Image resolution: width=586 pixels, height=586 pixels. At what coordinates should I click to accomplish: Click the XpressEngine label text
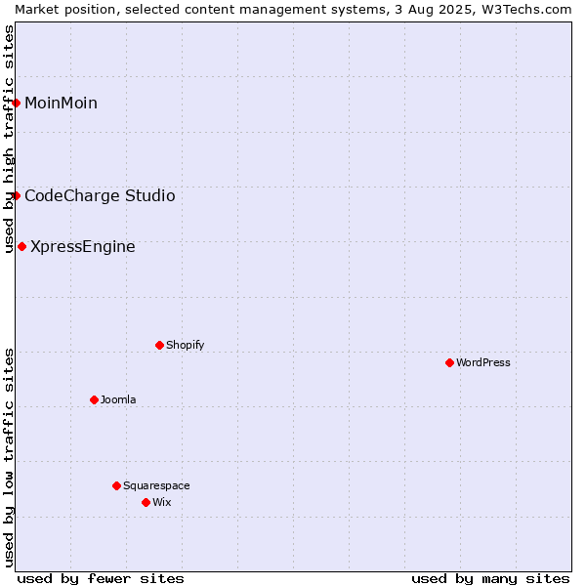point(83,247)
